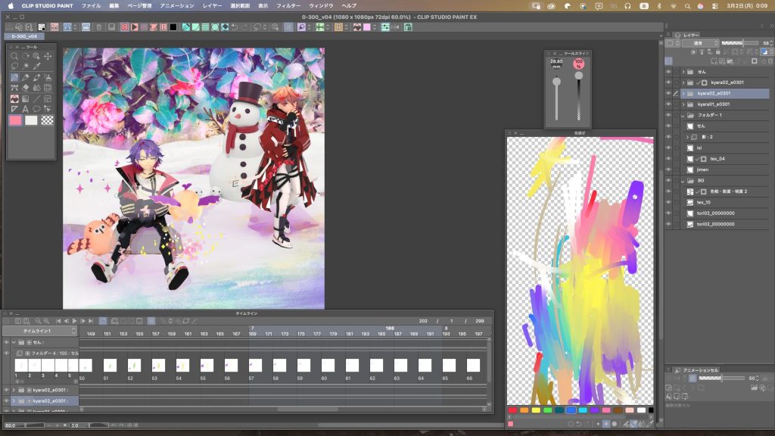Select the Balloon tool
Viewport: 775px width, 436px height.
[x=37, y=109]
